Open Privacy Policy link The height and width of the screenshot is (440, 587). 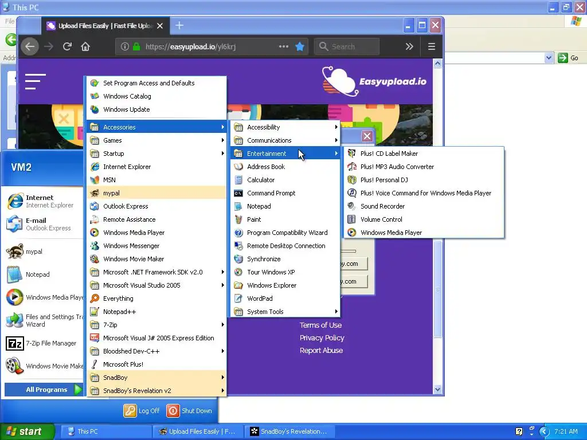click(x=322, y=338)
